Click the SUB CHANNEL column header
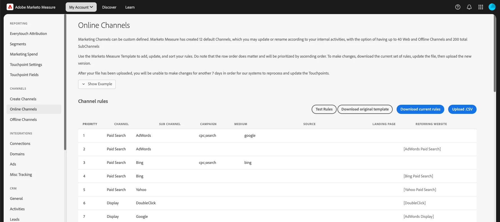The height and width of the screenshot is (222, 500). (x=170, y=124)
